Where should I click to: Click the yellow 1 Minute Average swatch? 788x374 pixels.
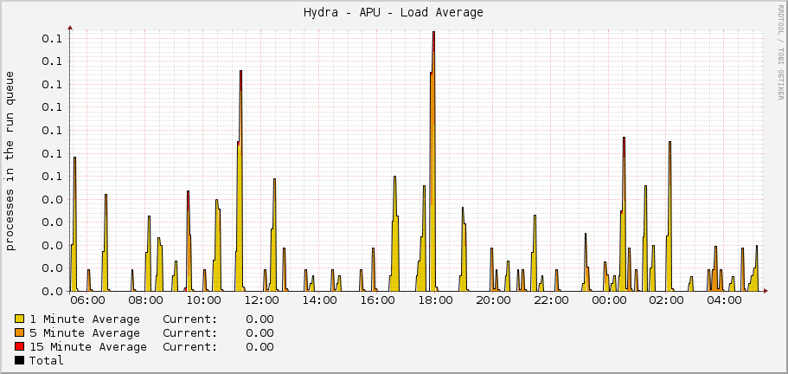(20, 319)
